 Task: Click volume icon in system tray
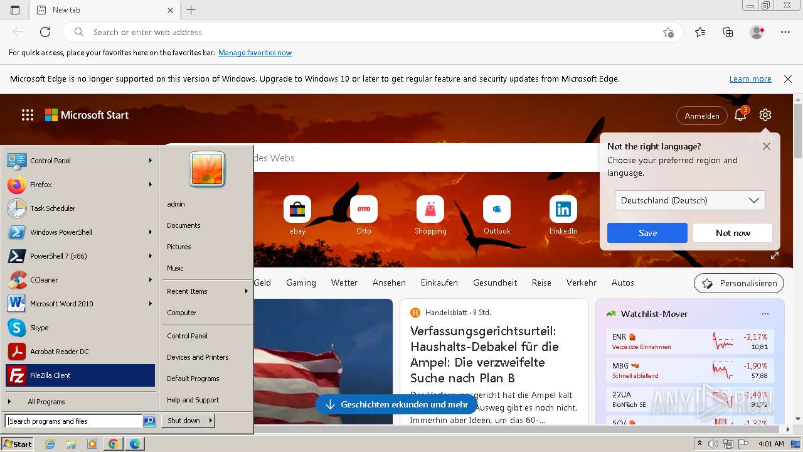point(713,444)
